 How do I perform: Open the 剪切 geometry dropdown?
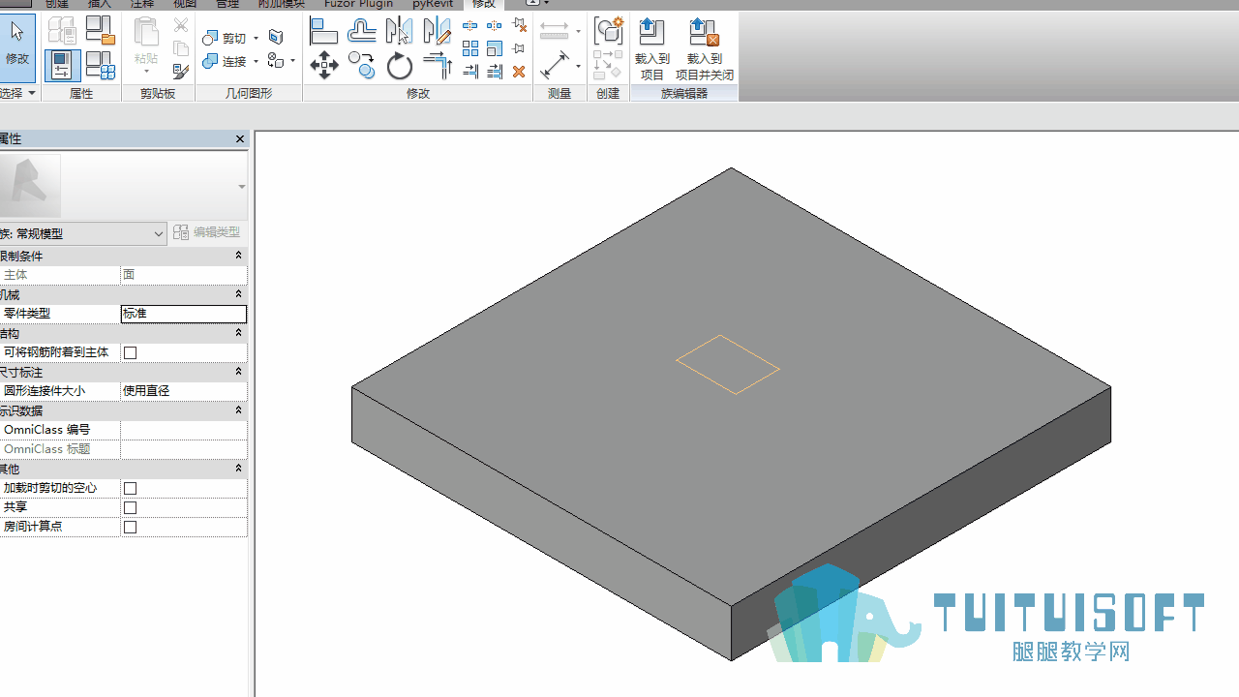point(256,38)
